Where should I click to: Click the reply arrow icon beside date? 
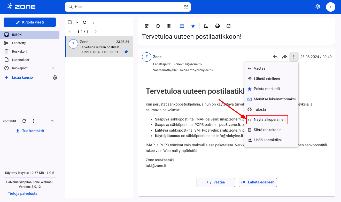[x=275, y=57]
